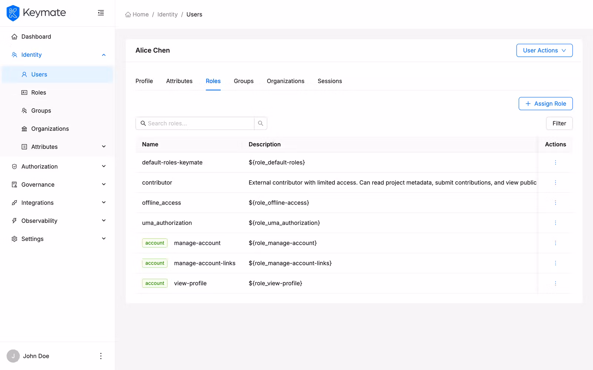Click the three-dot menu next to John Doe

(x=100, y=356)
